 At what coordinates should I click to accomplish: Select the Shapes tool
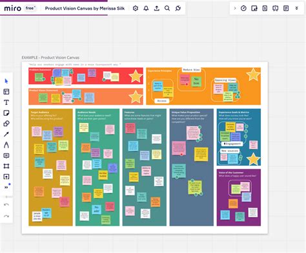(6, 124)
